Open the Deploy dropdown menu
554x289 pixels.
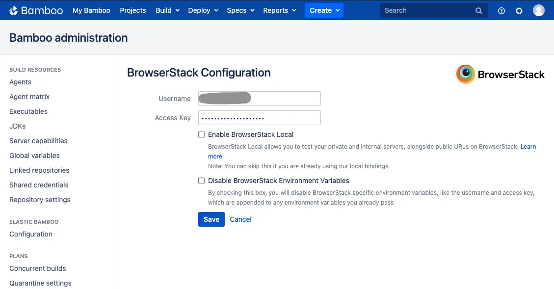pos(203,10)
